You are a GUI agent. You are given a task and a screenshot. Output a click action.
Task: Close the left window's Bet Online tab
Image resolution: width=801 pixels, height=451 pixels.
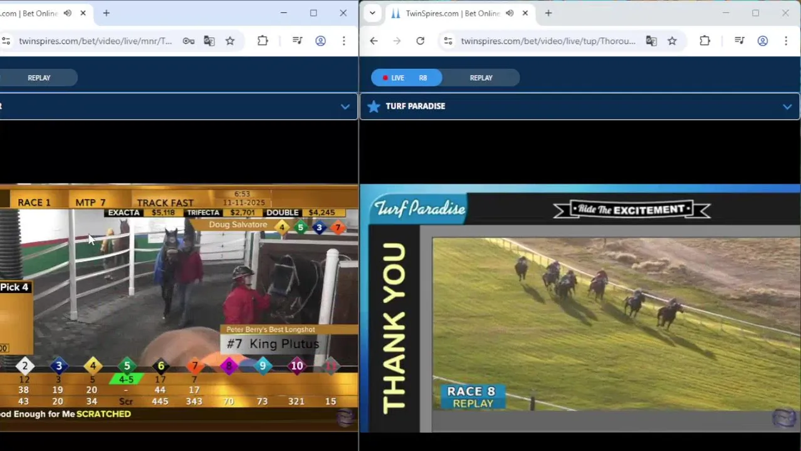tap(83, 13)
